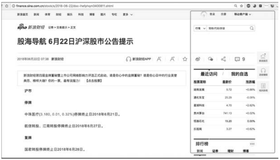The width and height of the screenshot is (280, 160).
Task: Favorite the article with star icon
Action: pyautogui.click(x=185, y=59)
